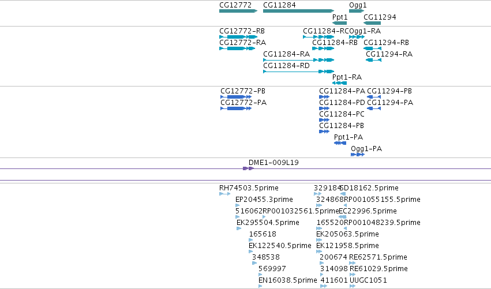Image resolution: width=491 pixels, height=289 pixels.
Task: Select the Ogg1-RA transcript
Action: (x=357, y=37)
